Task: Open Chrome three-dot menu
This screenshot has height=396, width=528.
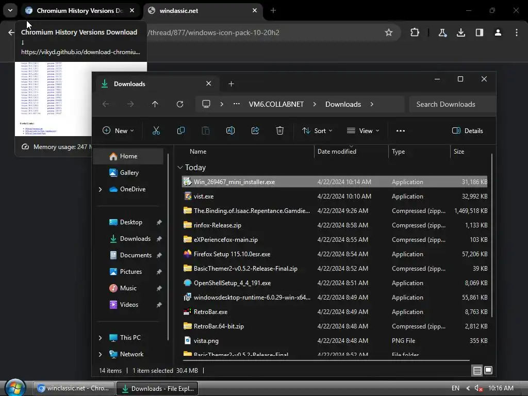Action: (517, 32)
